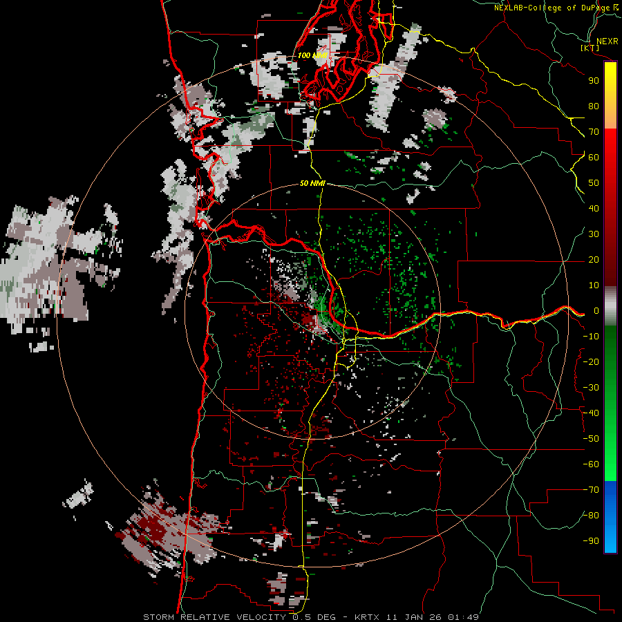Click the "20" value on the velocity scale
Viewport: 622px width, 622px height.
point(594,260)
